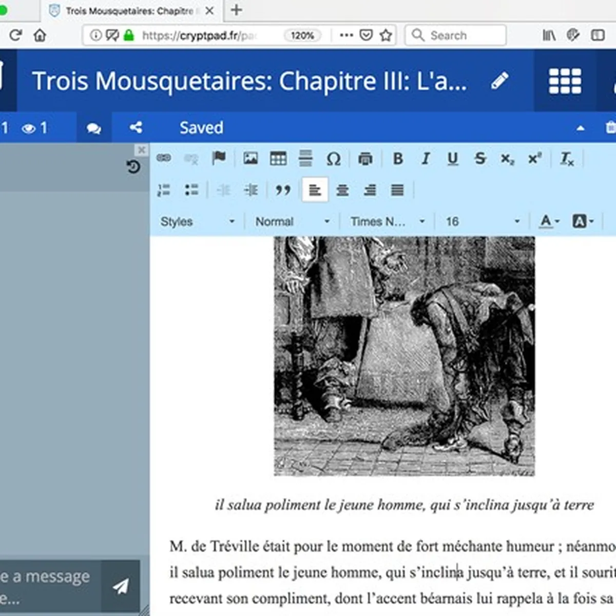This screenshot has width=616, height=616.
Task: Align text to the left
Action: point(315,190)
